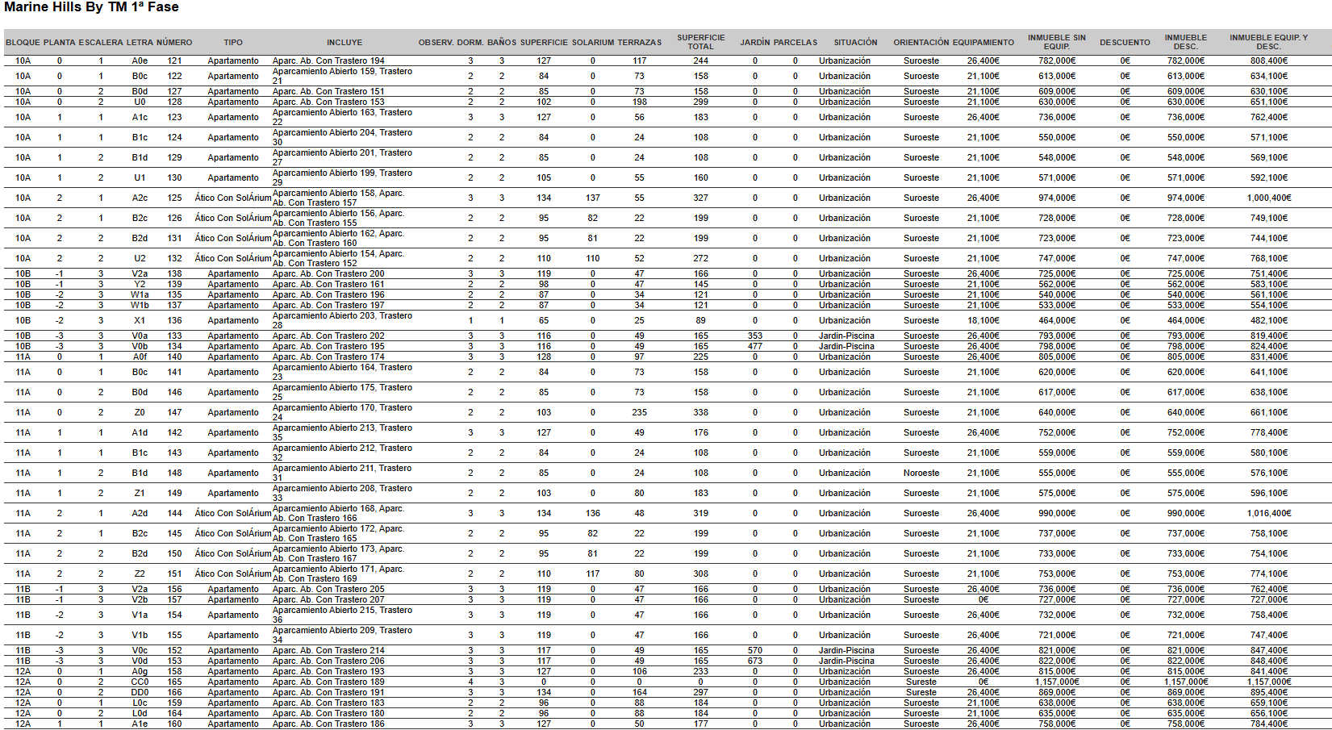Click the 'Marine Hills By TM 1ª Fase' title

tap(91, 7)
